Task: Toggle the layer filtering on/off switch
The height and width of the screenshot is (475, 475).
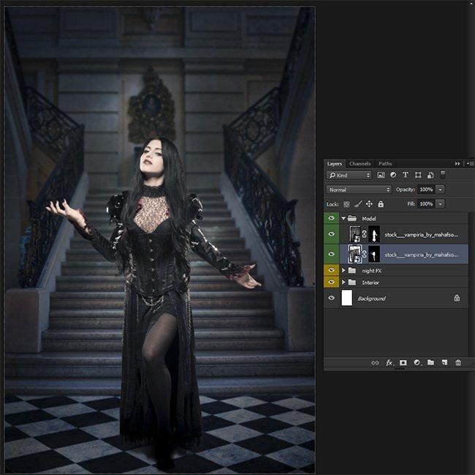Action: 443,175
